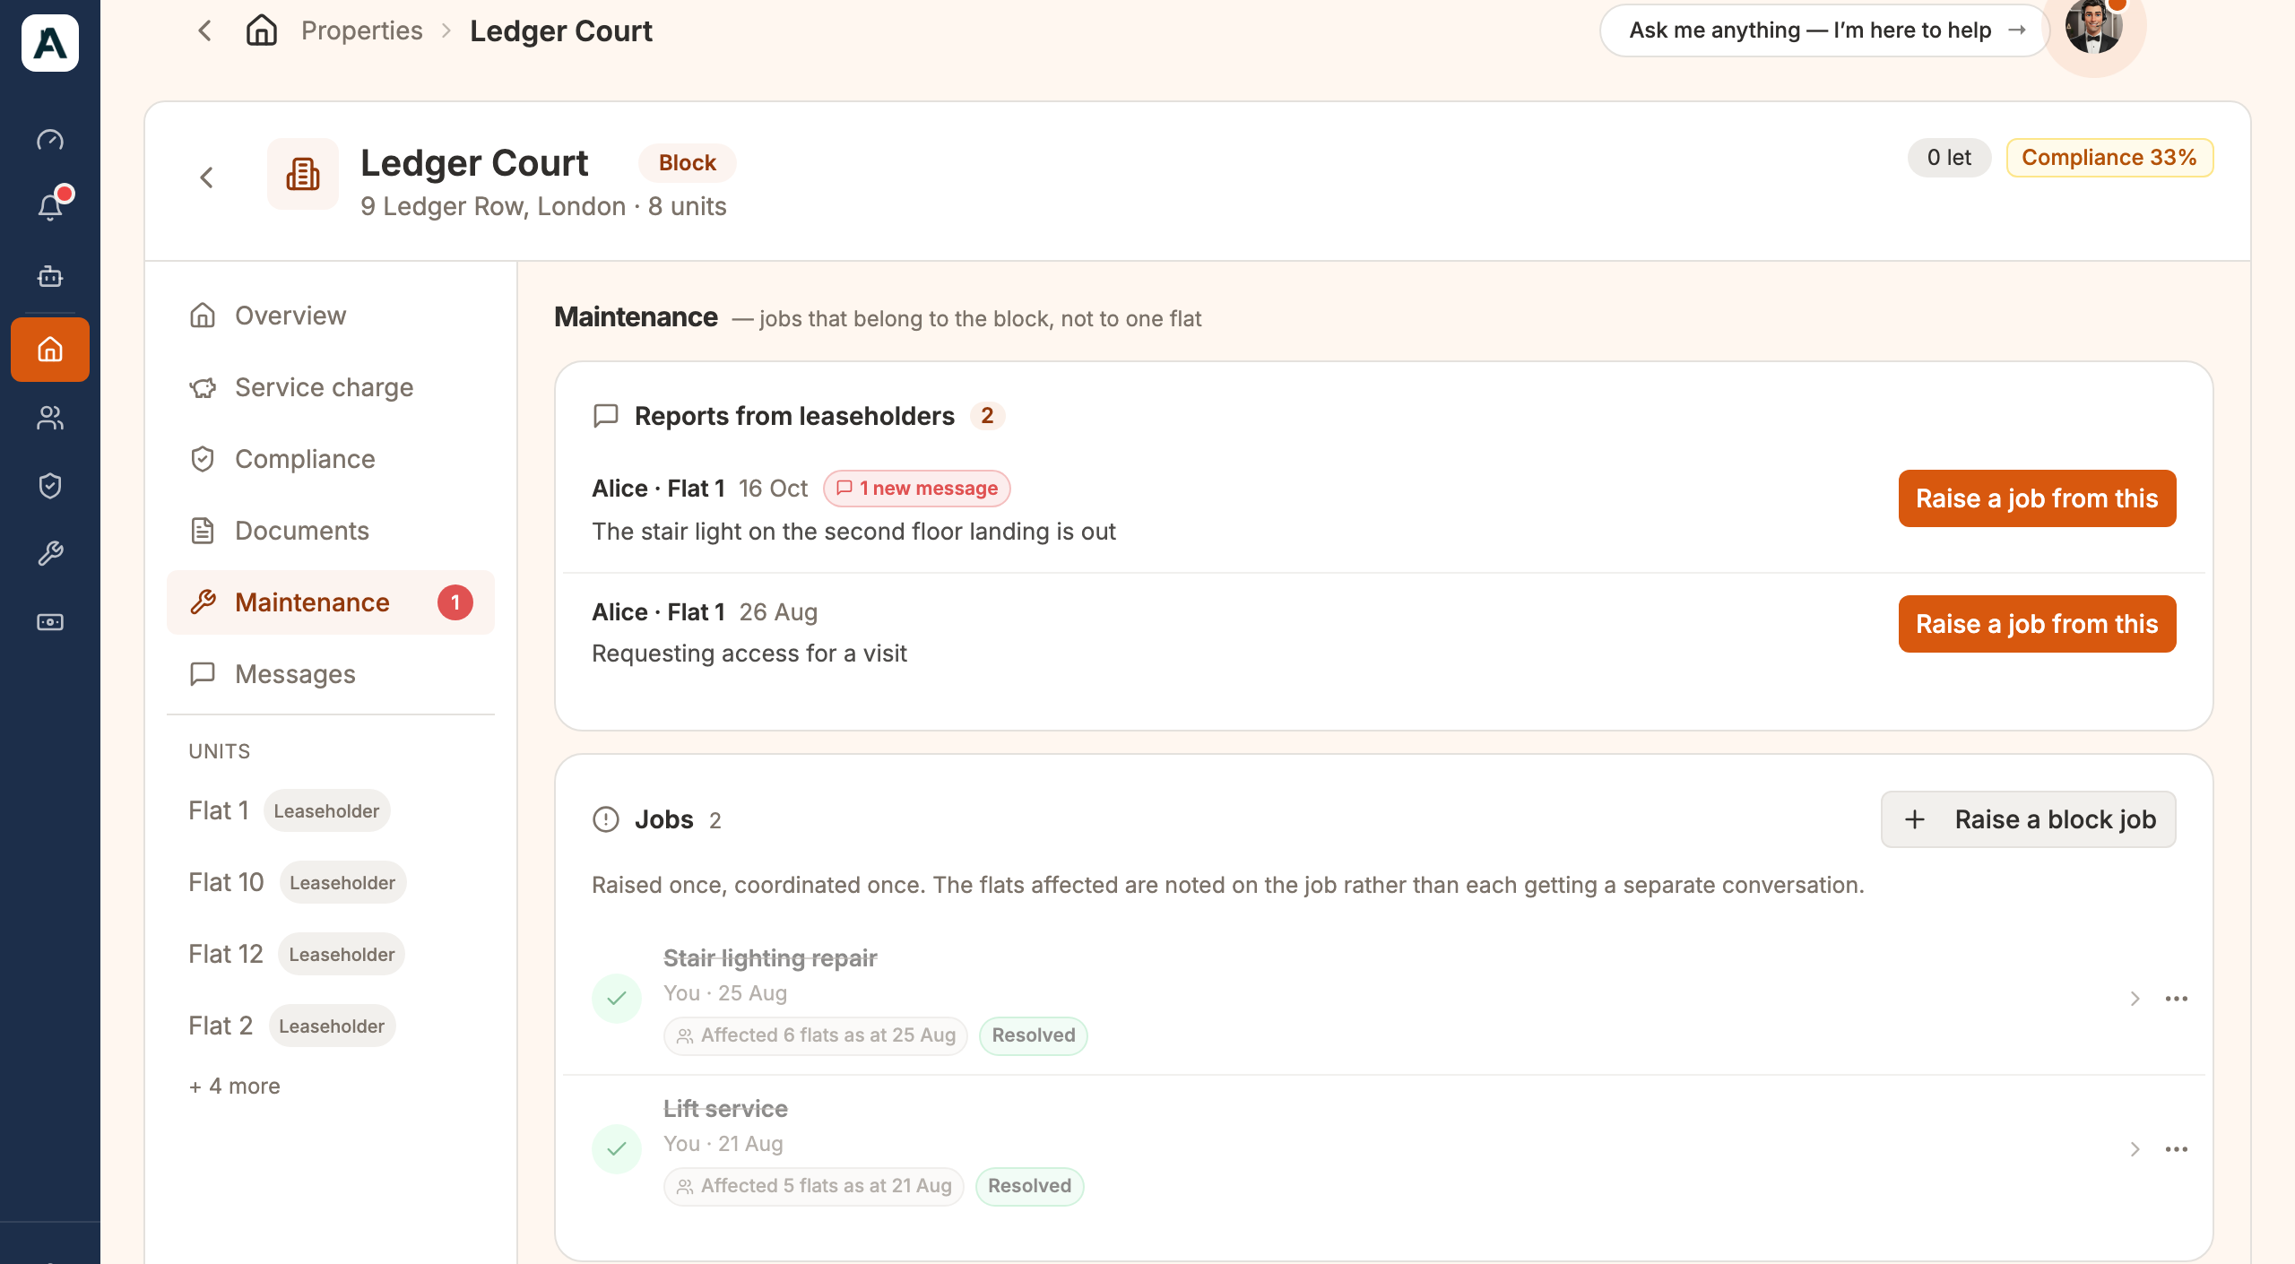Click the 'Ask me anything' help field

point(1824,30)
